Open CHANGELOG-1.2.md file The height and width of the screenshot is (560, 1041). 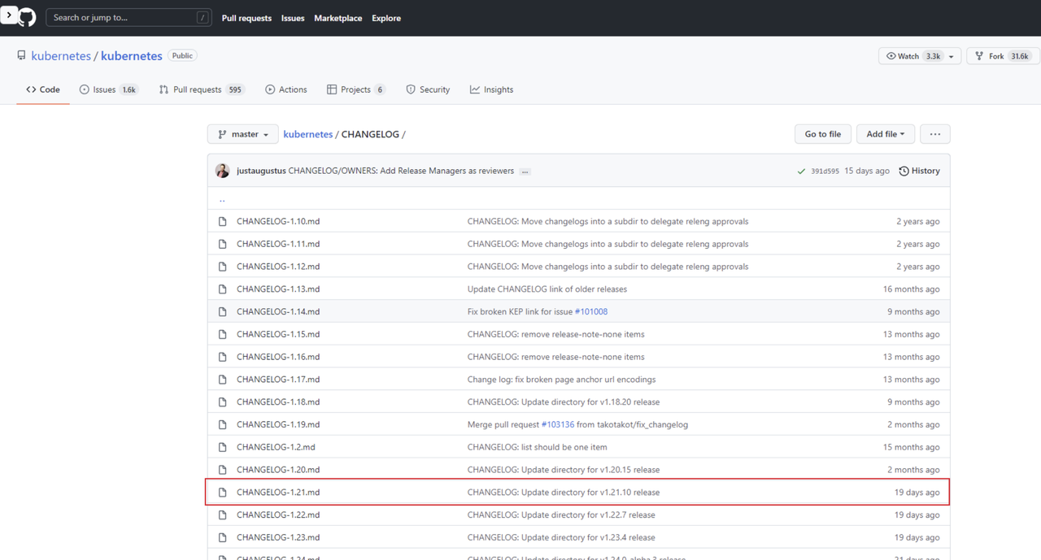coord(276,447)
